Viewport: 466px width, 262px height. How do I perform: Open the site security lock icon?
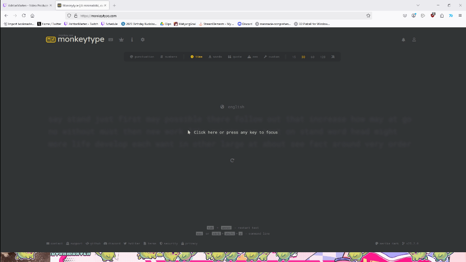tap(75, 16)
